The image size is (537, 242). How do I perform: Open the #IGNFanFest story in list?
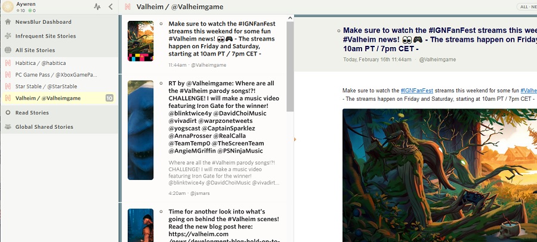click(x=221, y=39)
